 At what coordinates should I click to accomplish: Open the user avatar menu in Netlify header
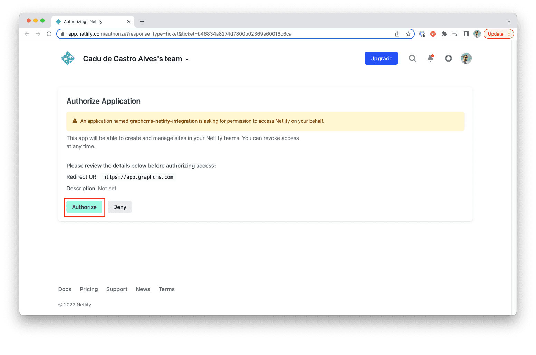[x=466, y=58]
